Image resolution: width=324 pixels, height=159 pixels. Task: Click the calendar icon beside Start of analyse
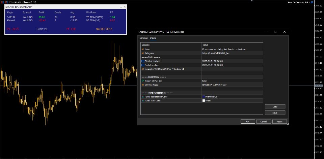coord(142,61)
